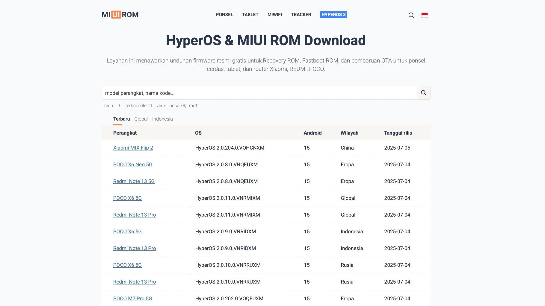Click the OS column header

(x=198, y=133)
